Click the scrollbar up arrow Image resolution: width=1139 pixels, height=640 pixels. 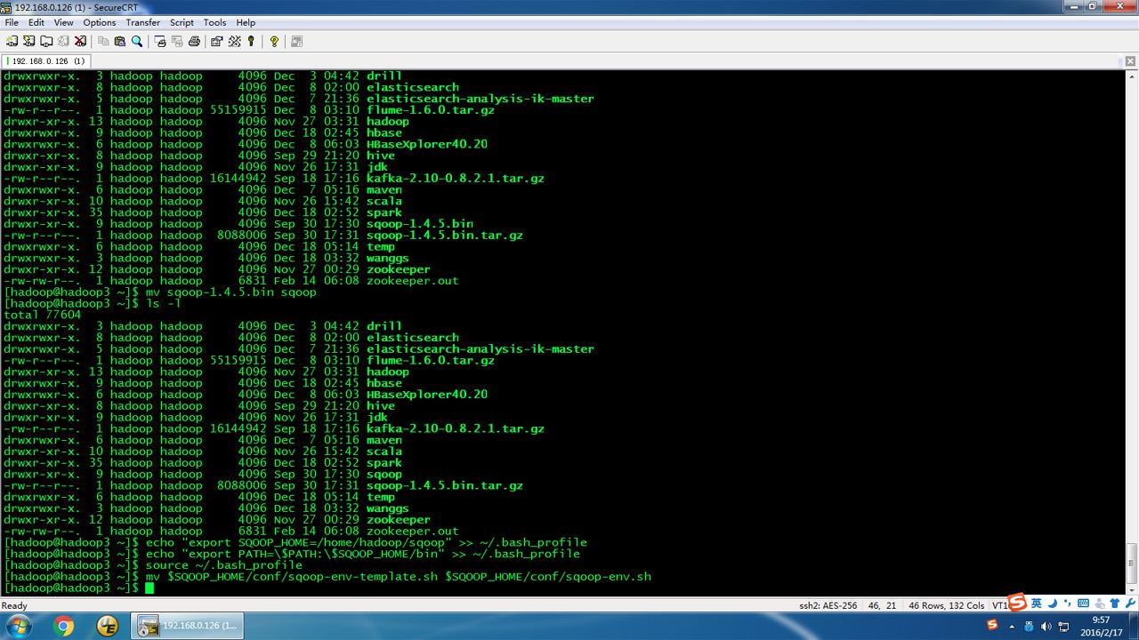click(1132, 77)
